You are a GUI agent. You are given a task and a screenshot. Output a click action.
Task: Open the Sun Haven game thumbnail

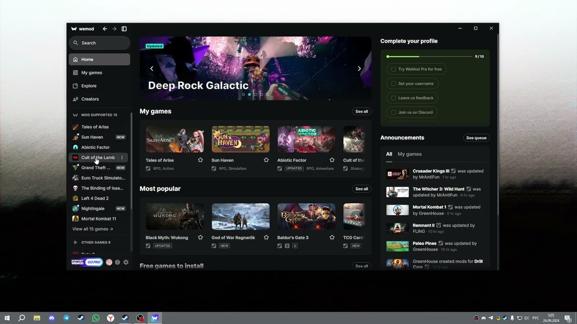[x=241, y=139]
